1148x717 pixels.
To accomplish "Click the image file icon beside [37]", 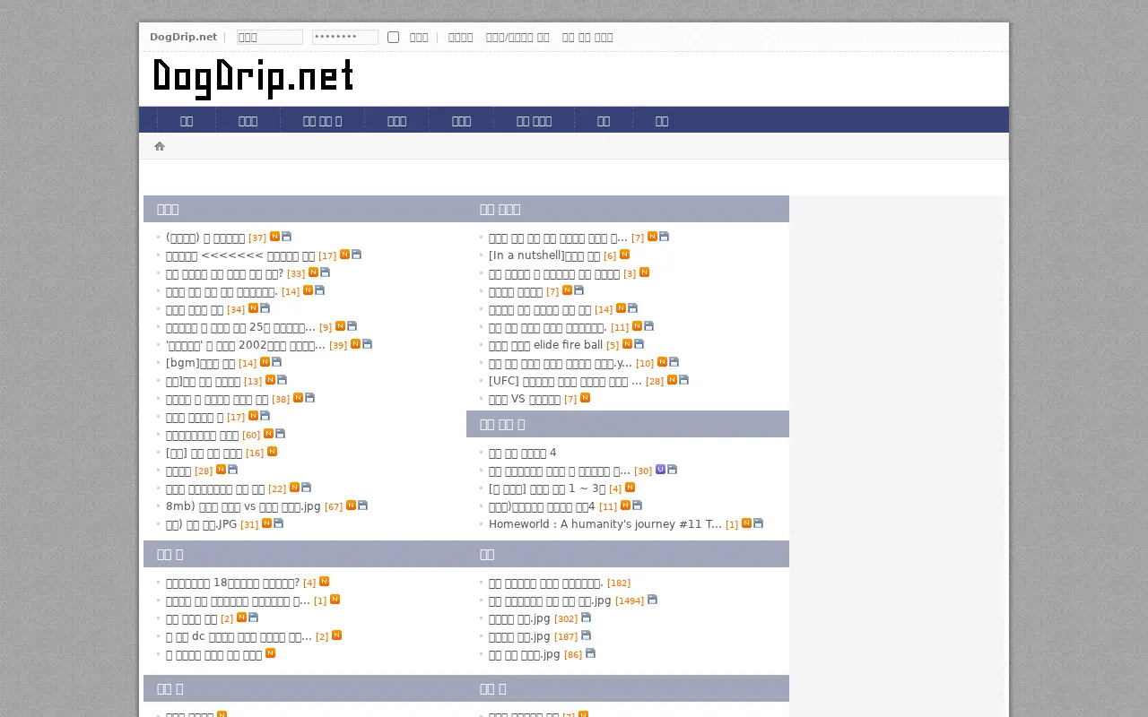I will point(287,237).
